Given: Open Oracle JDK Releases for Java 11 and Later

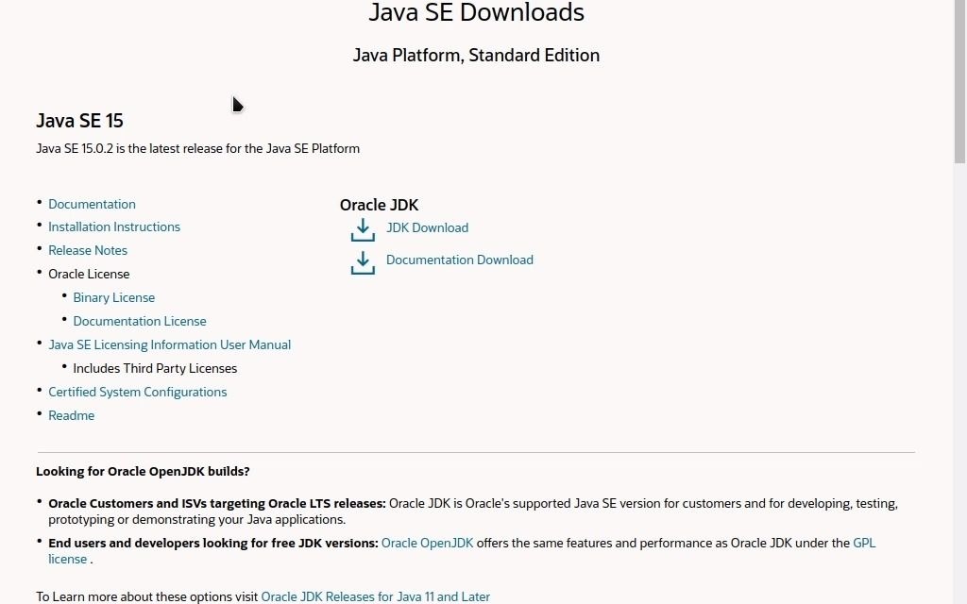Looking at the screenshot, I should click(x=376, y=596).
